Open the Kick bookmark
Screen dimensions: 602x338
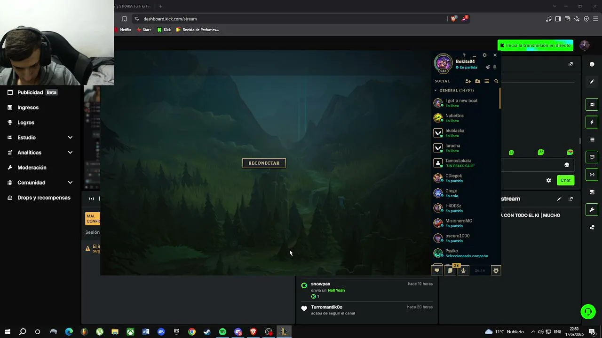tap(164, 30)
